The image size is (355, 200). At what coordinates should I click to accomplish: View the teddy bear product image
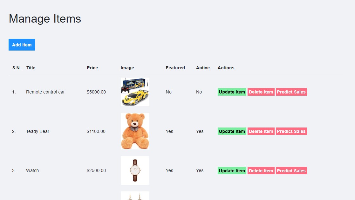pyautogui.click(x=135, y=131)
